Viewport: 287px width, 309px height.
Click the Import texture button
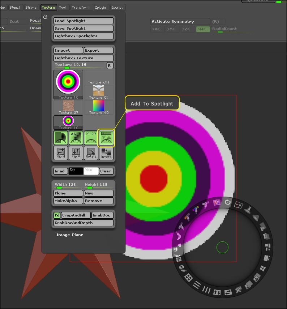coord(68,51)
